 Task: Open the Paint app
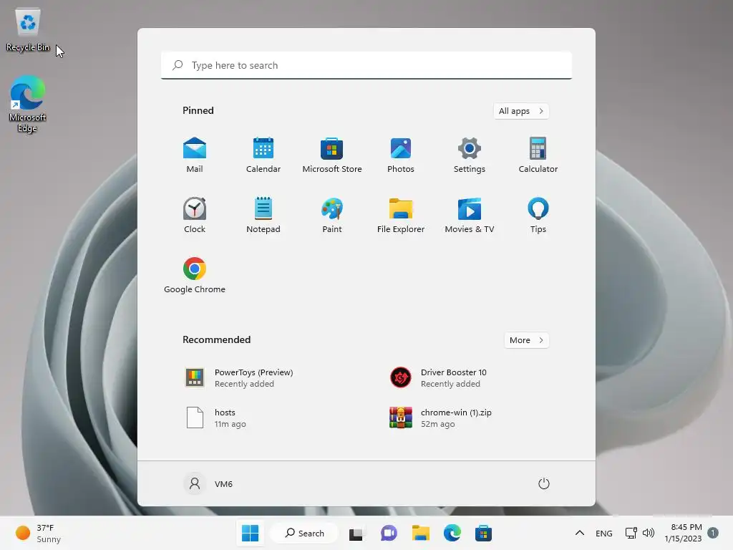click(x=332, y=215)
